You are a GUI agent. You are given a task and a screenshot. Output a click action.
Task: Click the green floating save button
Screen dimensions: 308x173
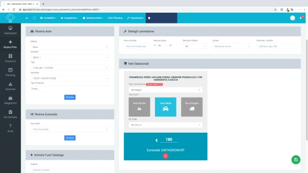pos(296,160)
